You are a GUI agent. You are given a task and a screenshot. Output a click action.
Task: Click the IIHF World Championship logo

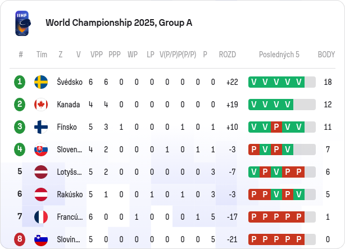pos(23,23)
